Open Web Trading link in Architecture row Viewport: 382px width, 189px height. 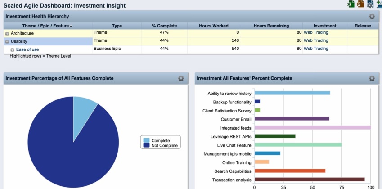pos(316,32)
